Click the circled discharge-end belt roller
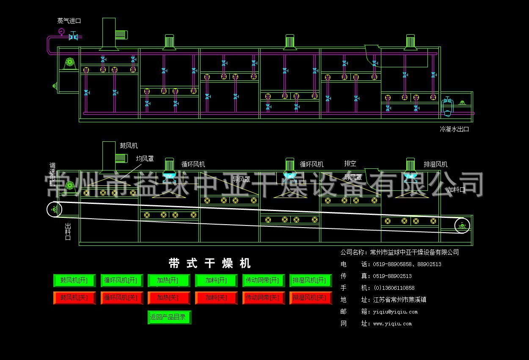The image size is (529, 360). click(x=54, y=209)
